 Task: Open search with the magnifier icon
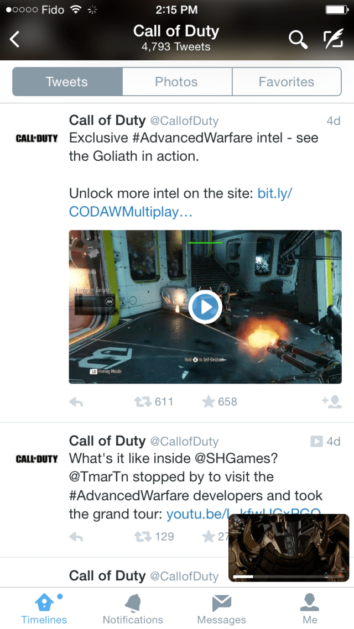[298, 39]
